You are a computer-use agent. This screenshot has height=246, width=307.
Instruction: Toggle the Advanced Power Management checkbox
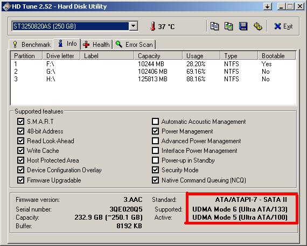[x=156, y=140]
